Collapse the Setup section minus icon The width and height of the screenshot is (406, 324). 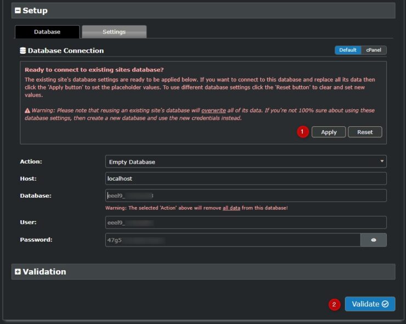point(18,10)
